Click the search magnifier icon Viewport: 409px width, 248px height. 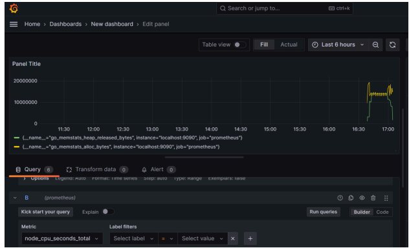223,8
